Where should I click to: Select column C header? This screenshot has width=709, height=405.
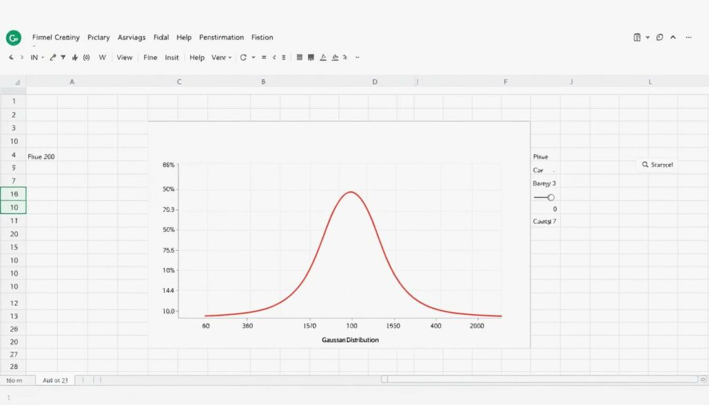pos(179,82)
